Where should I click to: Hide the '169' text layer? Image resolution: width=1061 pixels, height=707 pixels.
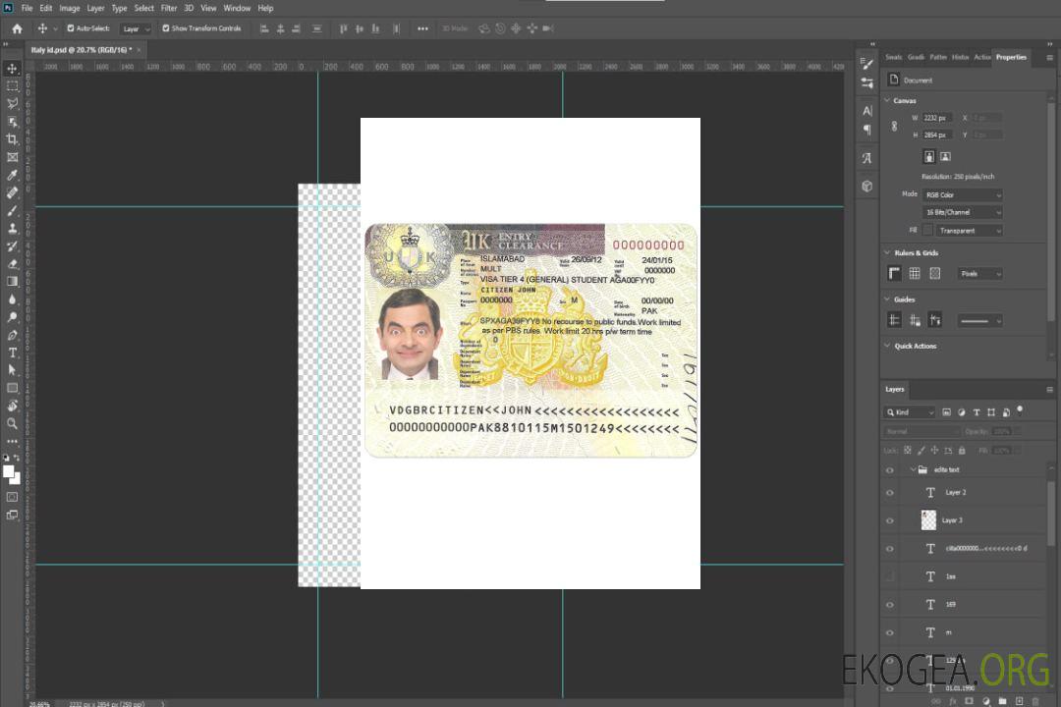tap(890, 605)
